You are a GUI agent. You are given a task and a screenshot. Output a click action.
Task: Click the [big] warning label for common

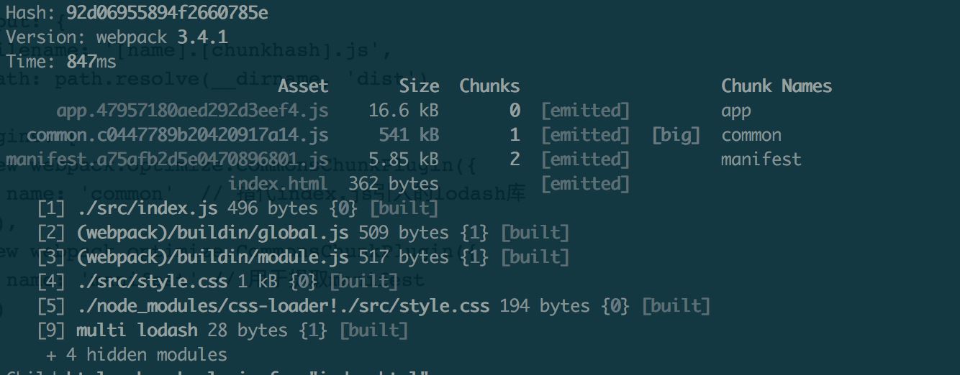676,135
